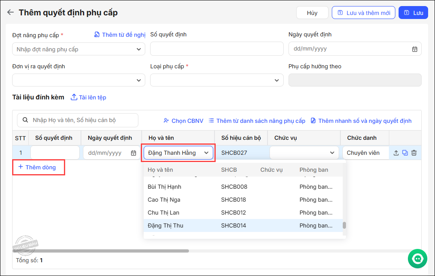Click the upload icon in row 1

pyautogui.click(x=396, y=153)
